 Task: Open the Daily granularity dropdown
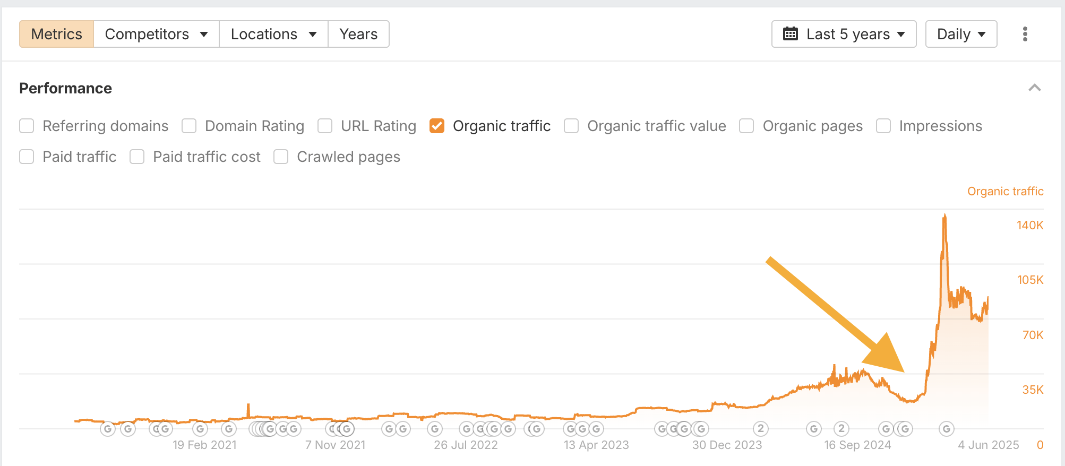click(x=961, y=33)
